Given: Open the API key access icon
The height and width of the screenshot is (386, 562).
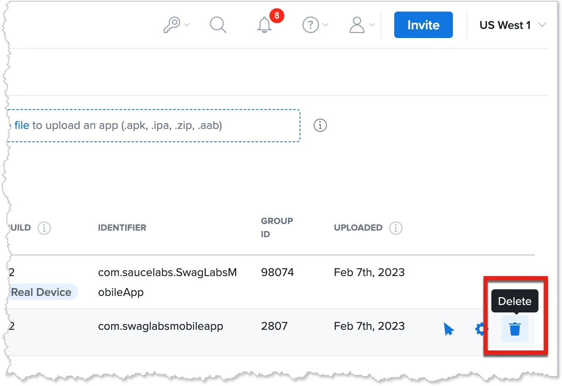Looking at the screenshot, I should [173, 24].
